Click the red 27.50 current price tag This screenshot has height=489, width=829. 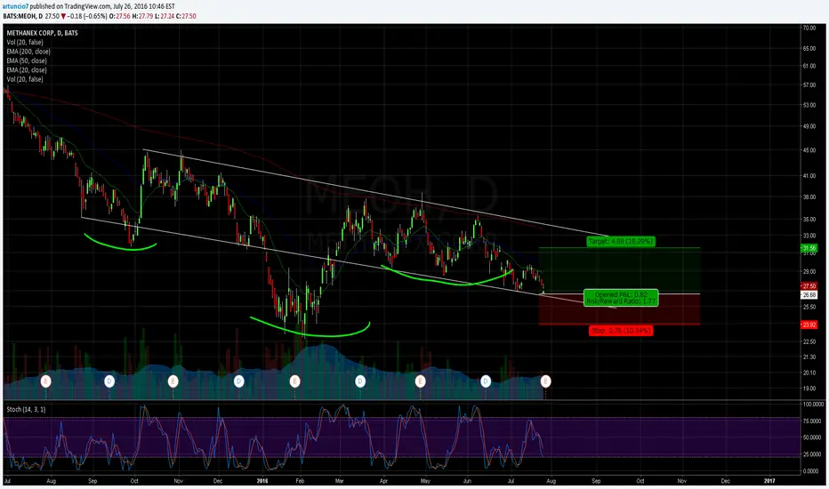pos(809,286)
